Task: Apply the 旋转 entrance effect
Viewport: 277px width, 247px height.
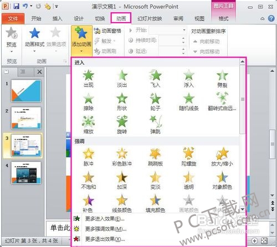Action: [122, 125]
